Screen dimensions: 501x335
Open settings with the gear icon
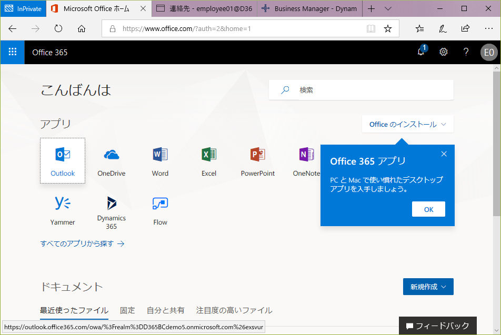tap(444, 52)
